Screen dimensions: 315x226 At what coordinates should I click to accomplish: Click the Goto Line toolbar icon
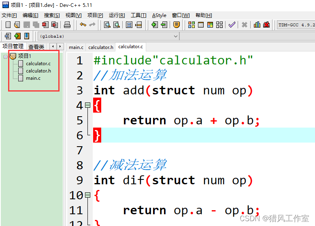tap(138, 25)
